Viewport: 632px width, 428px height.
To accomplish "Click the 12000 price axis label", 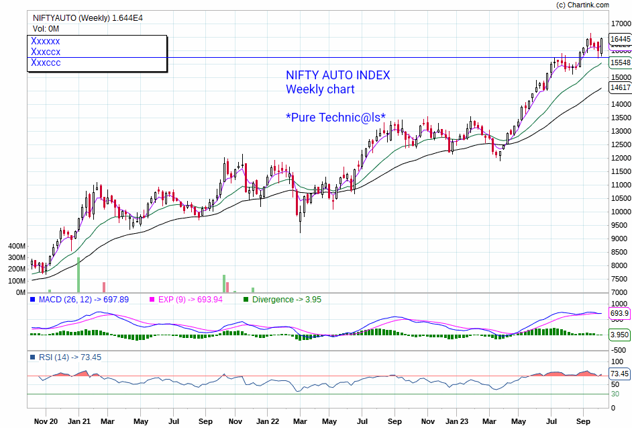I will pos(621,158).
